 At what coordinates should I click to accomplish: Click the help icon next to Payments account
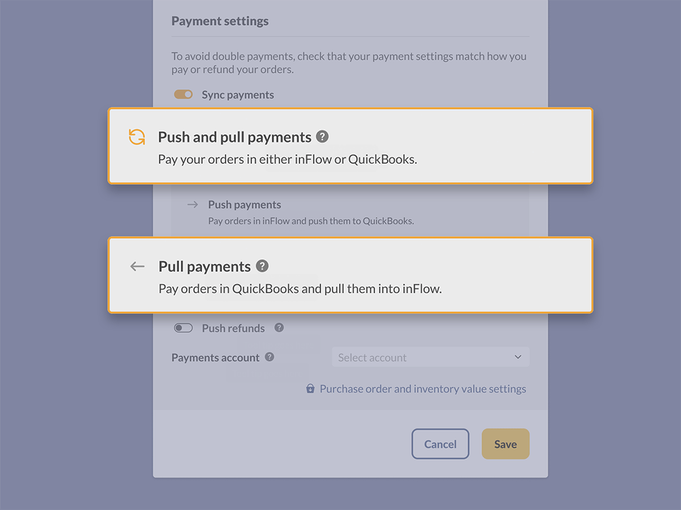(x=269, y=357)
